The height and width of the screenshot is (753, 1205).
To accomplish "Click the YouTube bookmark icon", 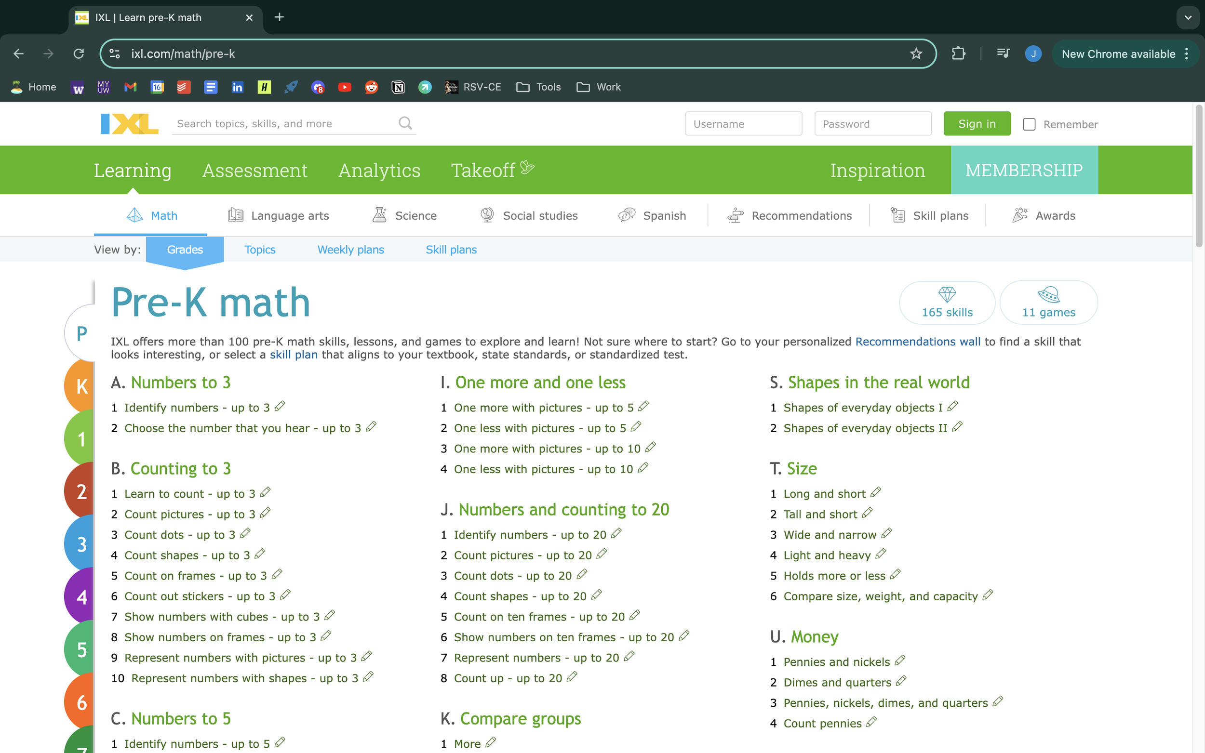I will (x=344, y=87).
